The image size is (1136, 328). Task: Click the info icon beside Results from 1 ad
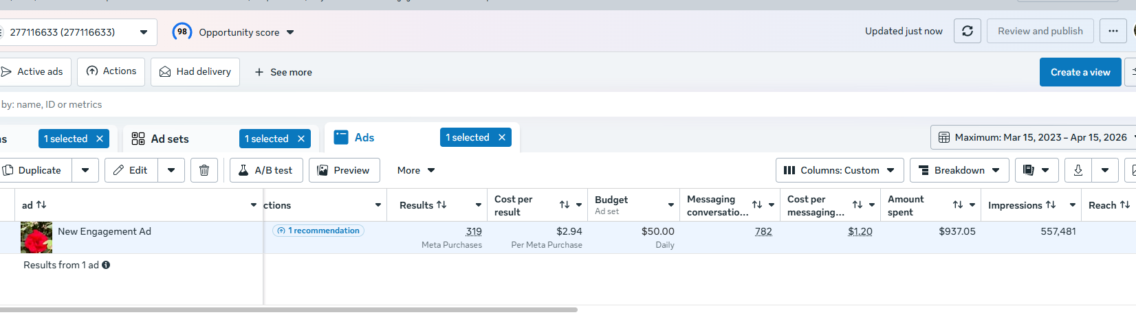tap(106, 265)
